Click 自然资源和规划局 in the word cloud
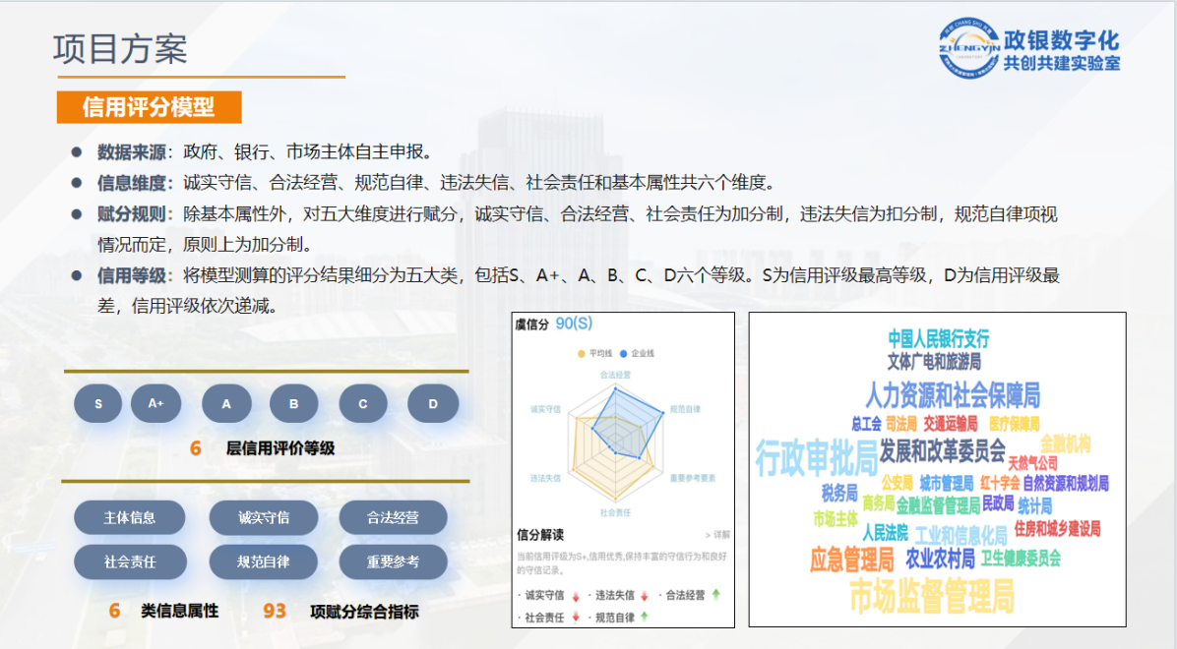Image resolution: width=1177 pixels, height=649 pixels. [x=1066, y=483]
